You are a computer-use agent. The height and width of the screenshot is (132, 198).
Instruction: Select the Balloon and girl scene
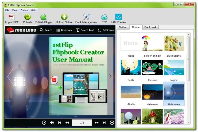click(152, 43)
